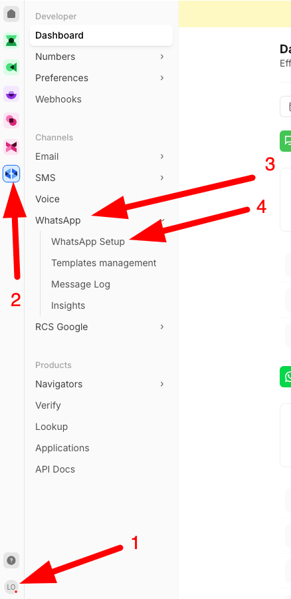Viewport: 291px width, 599px height.
Task: Open the purple half-circle product icon
Action: pyautogui.click(x=11, y=94)
